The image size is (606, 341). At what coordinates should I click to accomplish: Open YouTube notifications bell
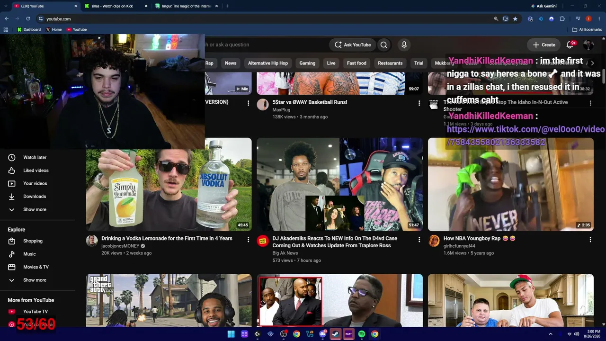tap(570, 45)
